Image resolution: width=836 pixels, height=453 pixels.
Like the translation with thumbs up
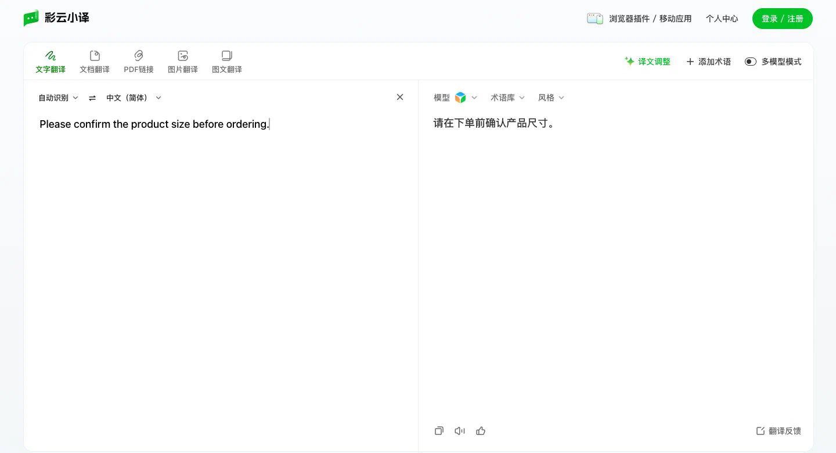pos(481,431)
